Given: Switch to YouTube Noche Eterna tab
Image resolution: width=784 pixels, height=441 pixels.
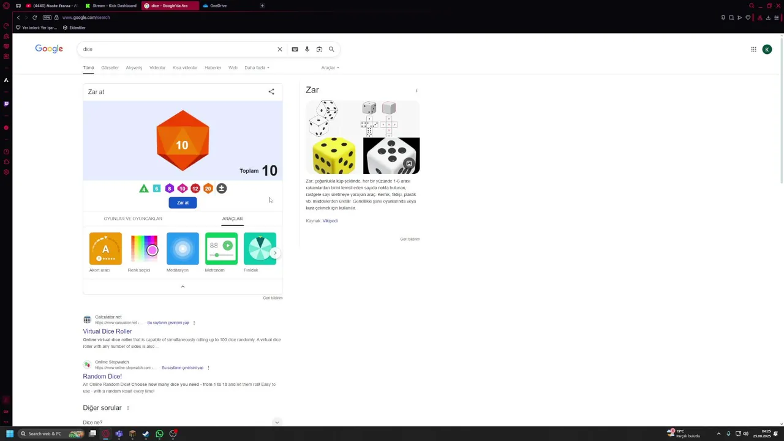Looking at the screenshot, I should point(52,6).
